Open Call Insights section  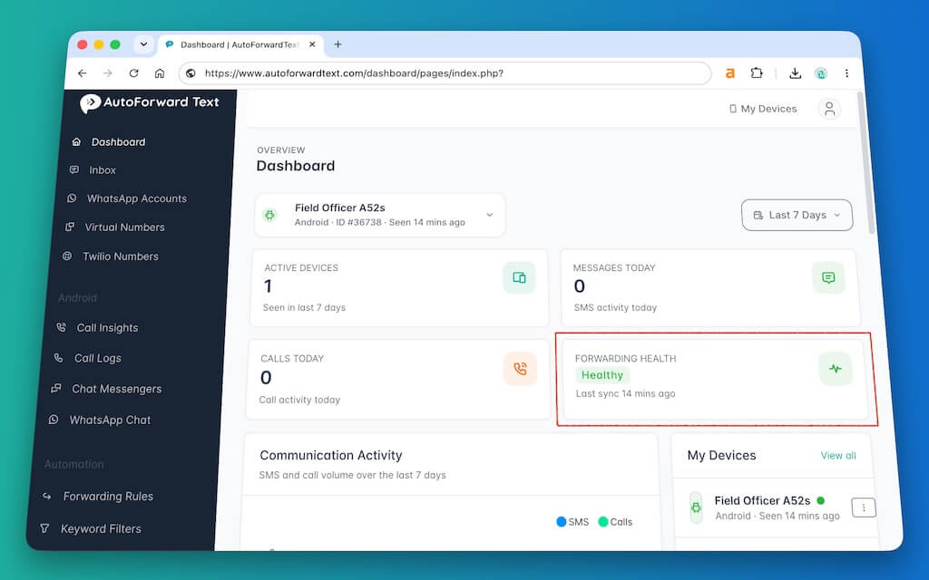click(107, 328)
